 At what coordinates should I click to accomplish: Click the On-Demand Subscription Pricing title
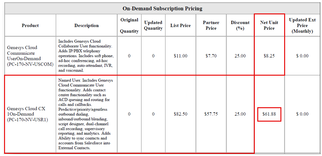[x=162, y=8]
